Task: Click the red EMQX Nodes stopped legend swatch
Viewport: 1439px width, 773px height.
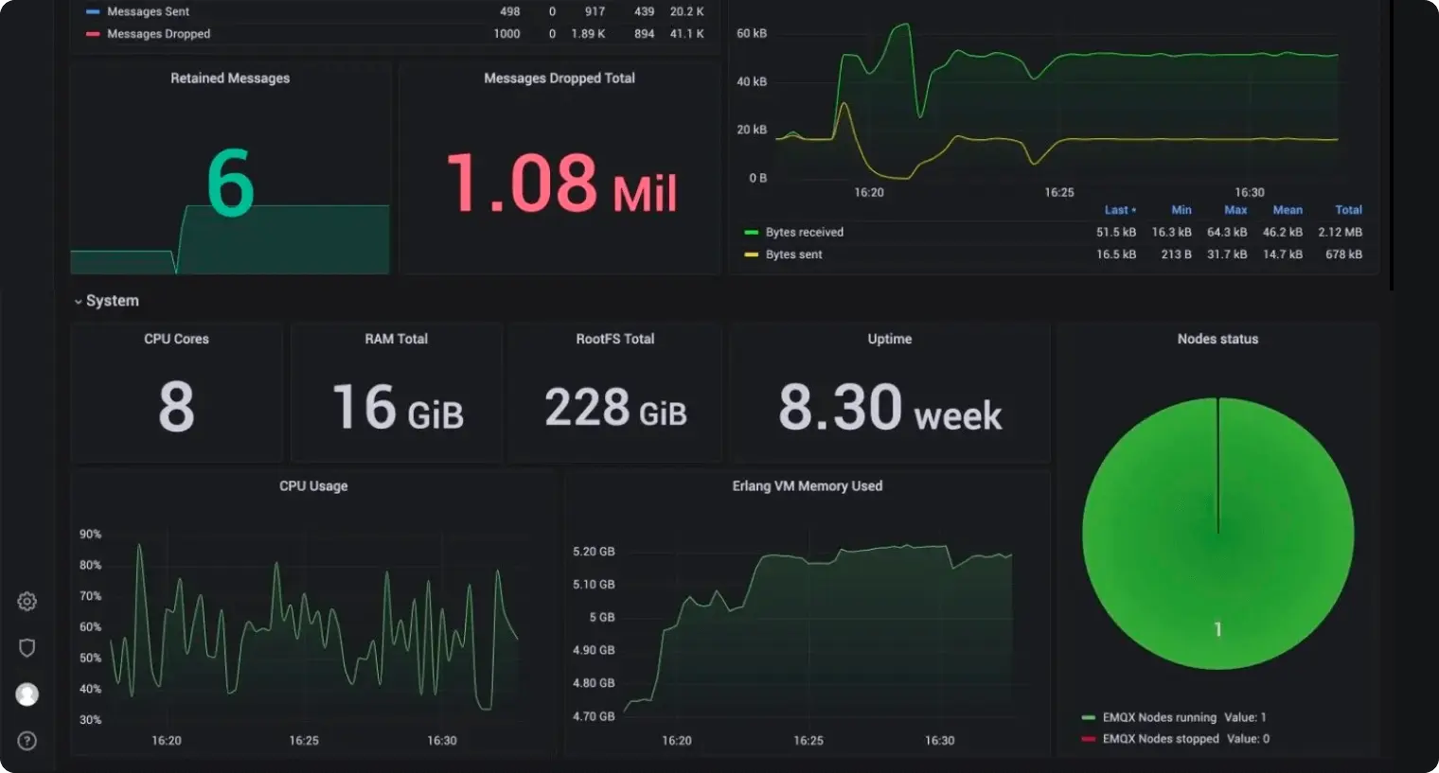Action: click(x=1089, y=739)
